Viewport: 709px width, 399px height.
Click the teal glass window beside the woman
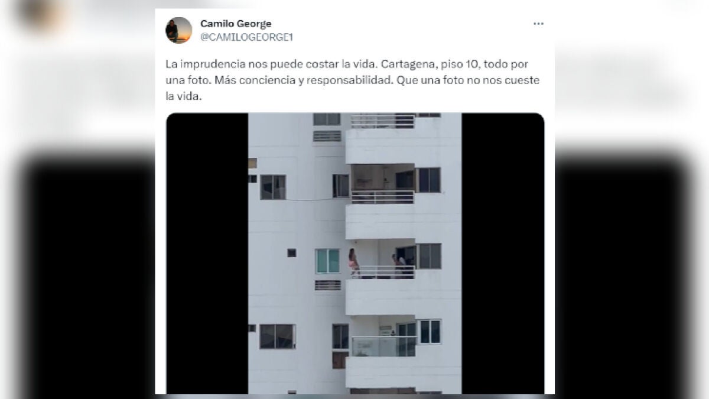(x=327, y=261)
